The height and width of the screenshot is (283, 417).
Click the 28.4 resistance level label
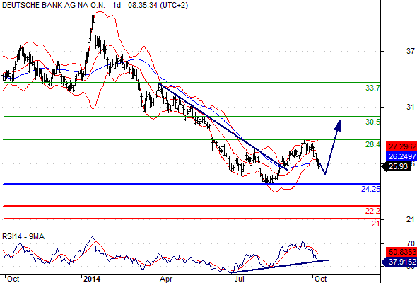372,144
